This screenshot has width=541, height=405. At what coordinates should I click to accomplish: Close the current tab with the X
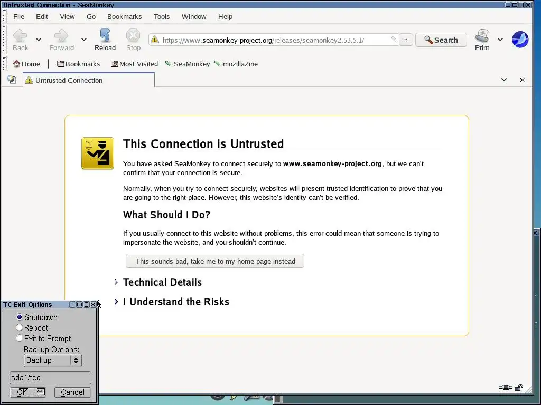(523, 80)
